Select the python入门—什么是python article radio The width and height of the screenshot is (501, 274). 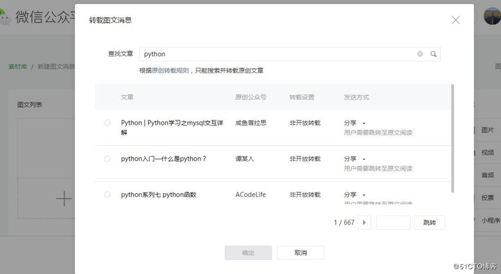107,159
